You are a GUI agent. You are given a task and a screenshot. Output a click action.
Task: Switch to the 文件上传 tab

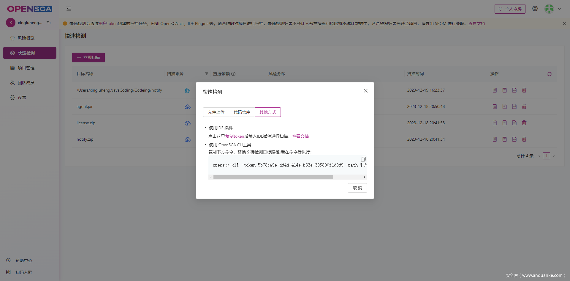tap(216, 112)
